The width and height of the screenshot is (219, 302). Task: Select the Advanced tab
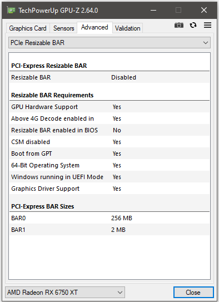coord(94,27)
